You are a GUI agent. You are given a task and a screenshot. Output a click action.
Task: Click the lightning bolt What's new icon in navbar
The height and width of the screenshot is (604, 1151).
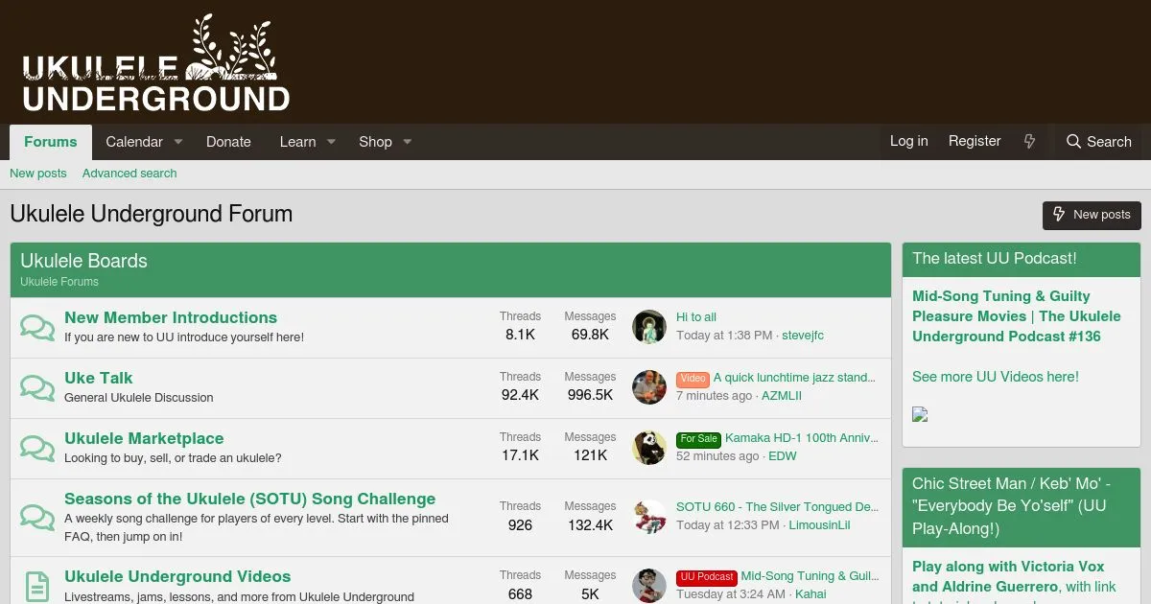click(1030, 141)
